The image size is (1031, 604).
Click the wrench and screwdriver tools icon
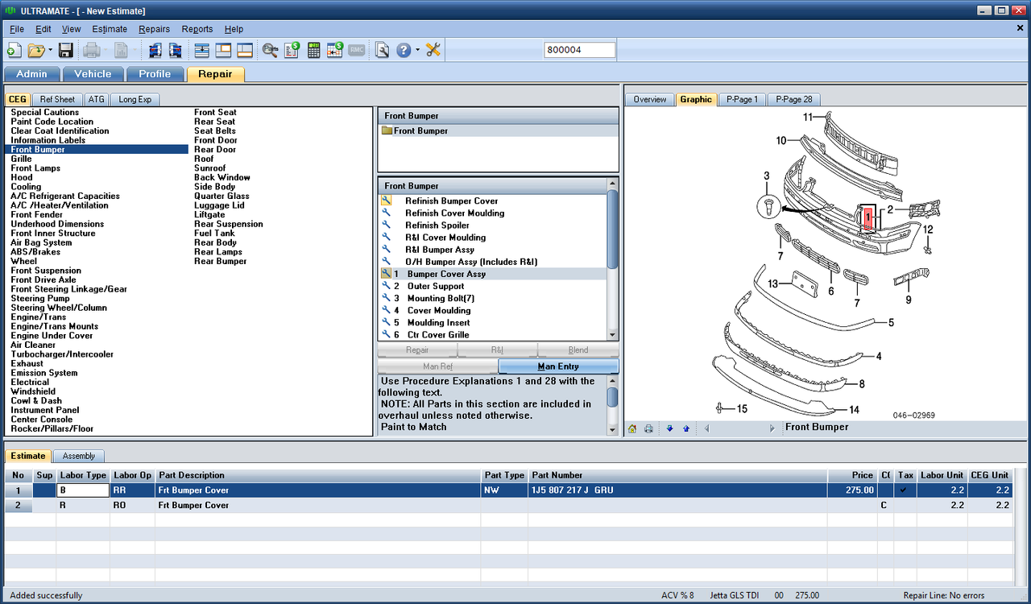433,50
